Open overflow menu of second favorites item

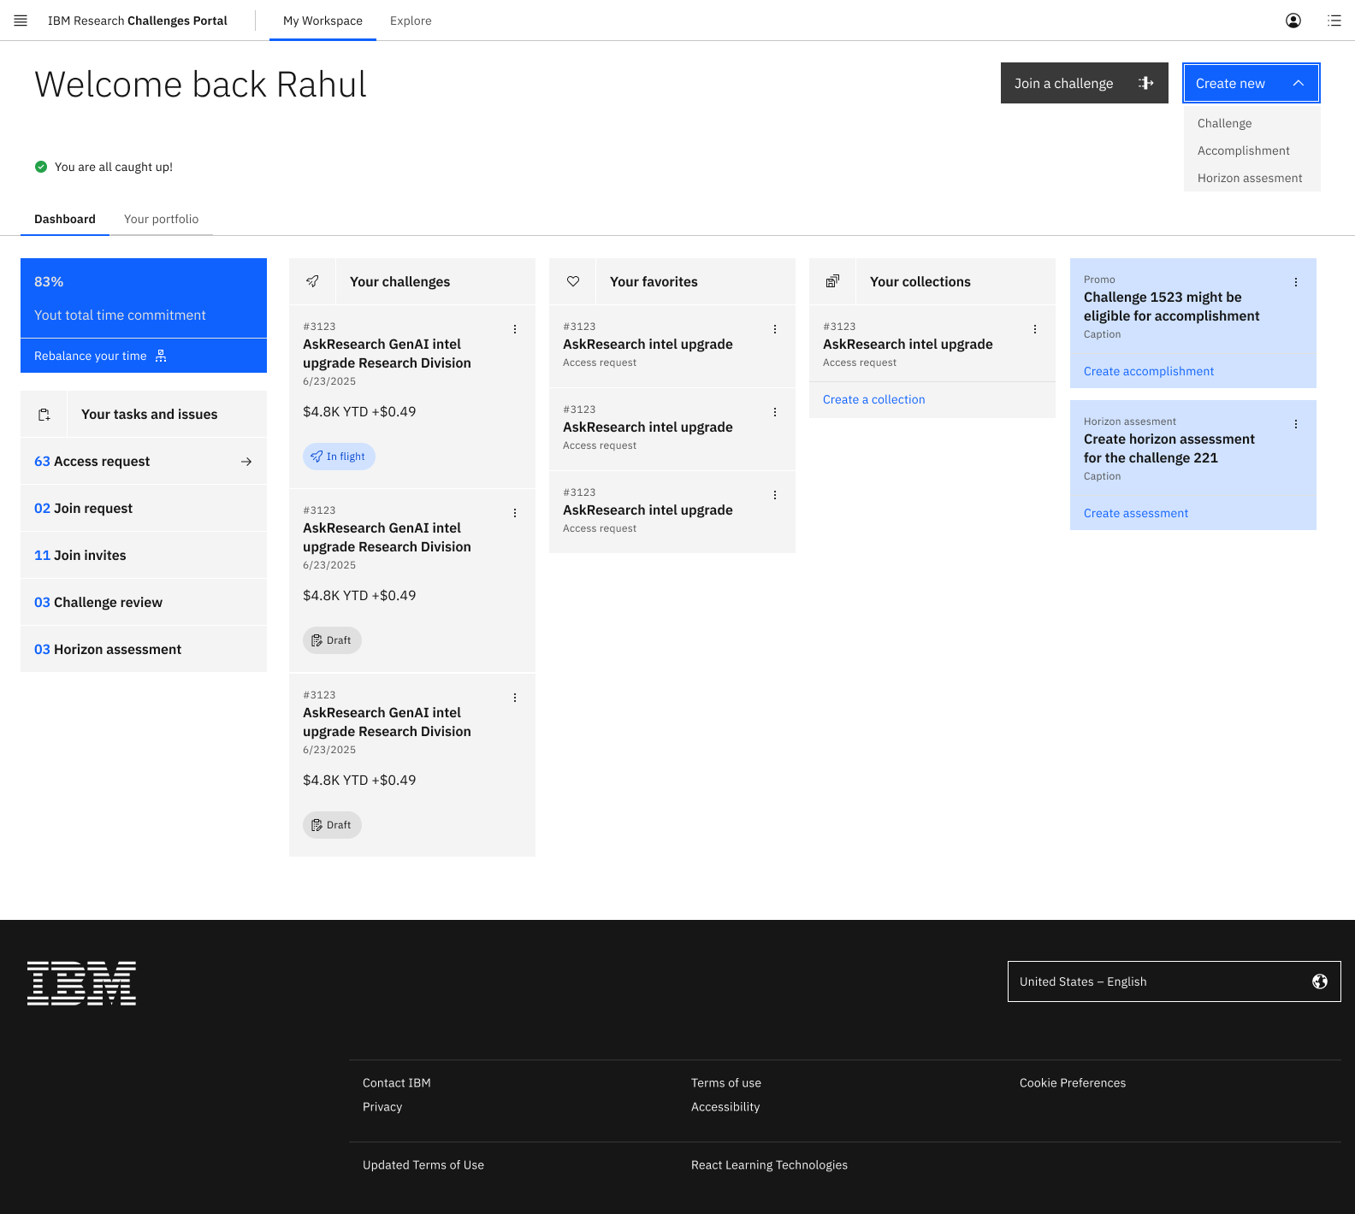[x=775, y=412]
